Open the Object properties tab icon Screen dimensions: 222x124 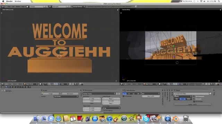14,87
